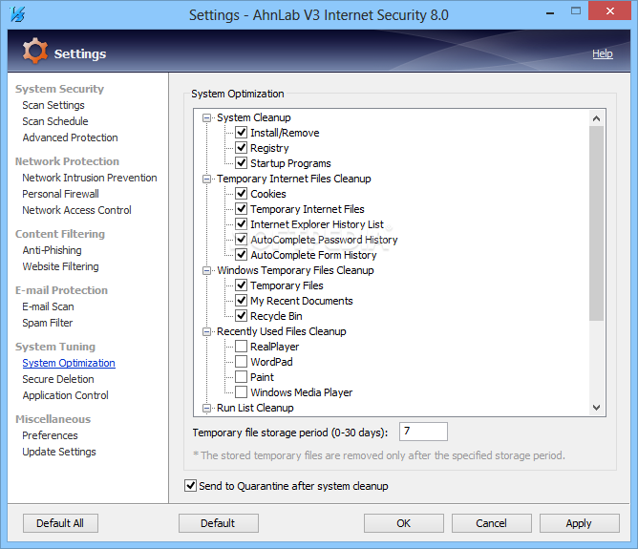Select Spam Filter in sidebar
Viewport: 638px width, 549px height.
tap(47, 323)
